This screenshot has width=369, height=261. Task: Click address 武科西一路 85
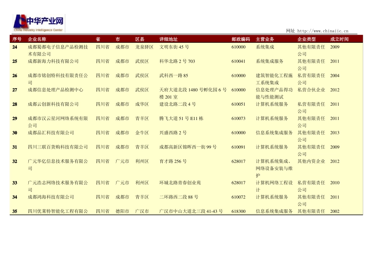[x=174, y=76]
